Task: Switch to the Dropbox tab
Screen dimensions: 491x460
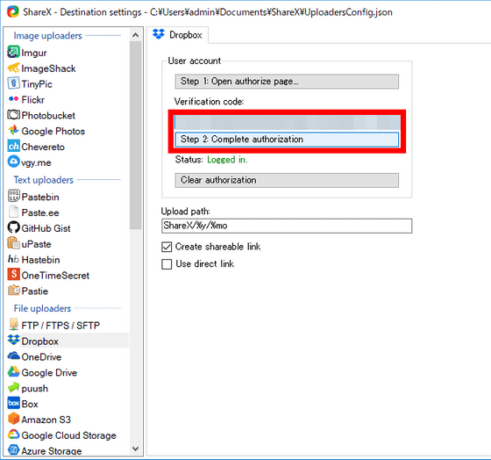Action: click(177, 35)
